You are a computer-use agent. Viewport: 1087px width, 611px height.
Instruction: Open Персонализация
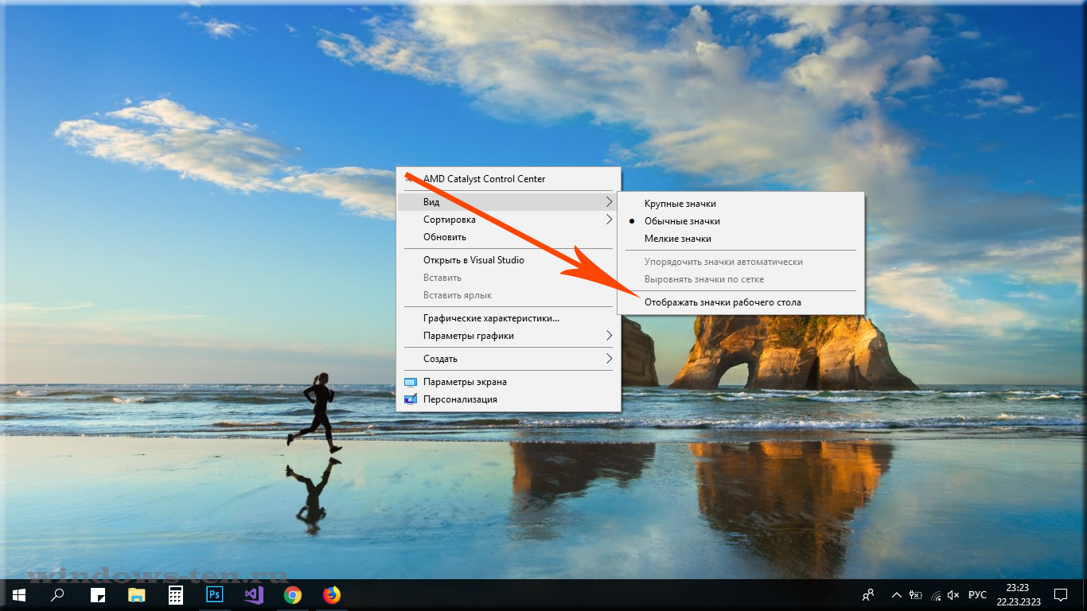(x=508, y=399)
